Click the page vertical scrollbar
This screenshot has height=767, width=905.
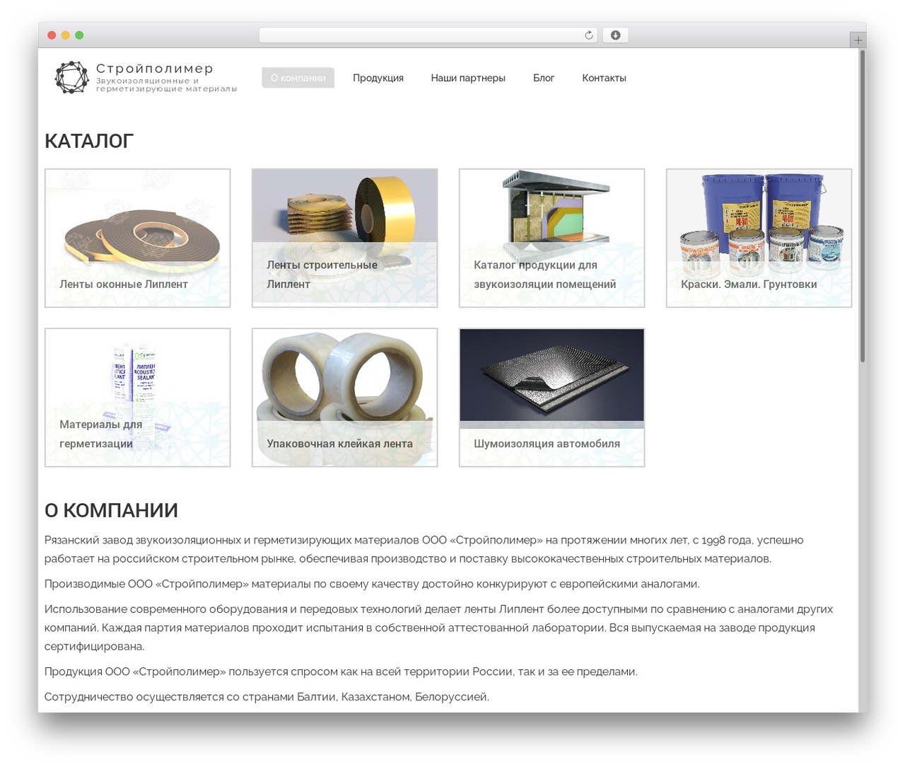coord(863,206)
